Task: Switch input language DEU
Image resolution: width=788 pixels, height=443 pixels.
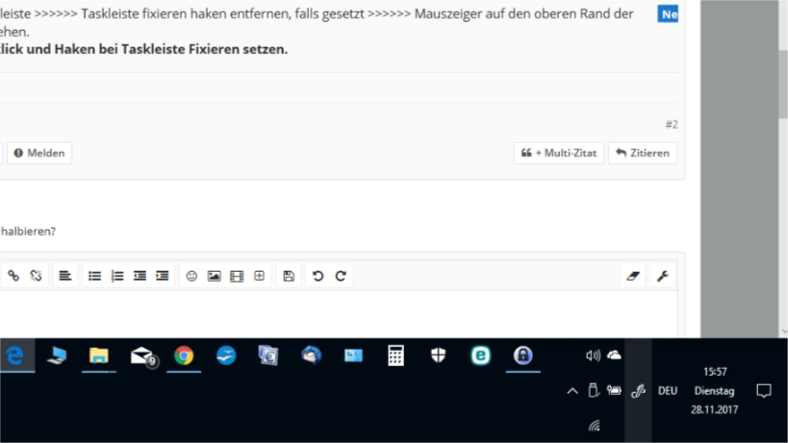Action: [x=668, y=391]
